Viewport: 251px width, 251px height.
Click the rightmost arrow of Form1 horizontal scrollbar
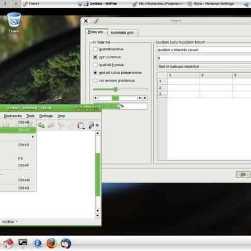point(145,98)
